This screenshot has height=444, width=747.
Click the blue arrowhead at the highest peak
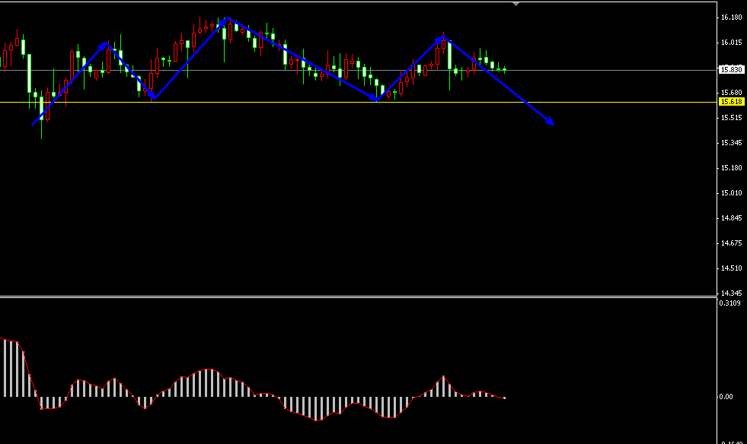coord(225,20)
